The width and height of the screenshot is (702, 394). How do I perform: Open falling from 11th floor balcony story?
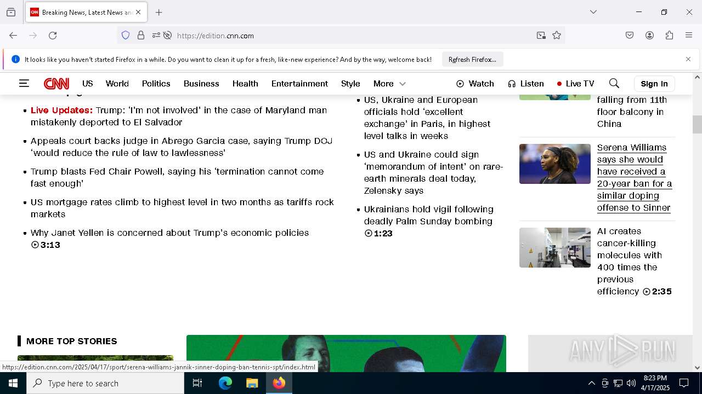point(632,112)
